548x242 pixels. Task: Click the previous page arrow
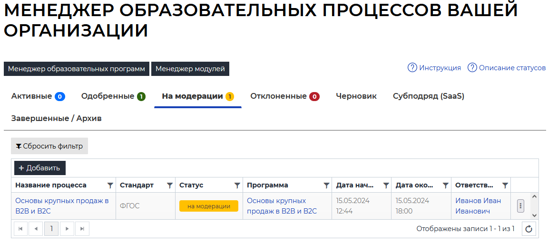click(x=36, y=229)
